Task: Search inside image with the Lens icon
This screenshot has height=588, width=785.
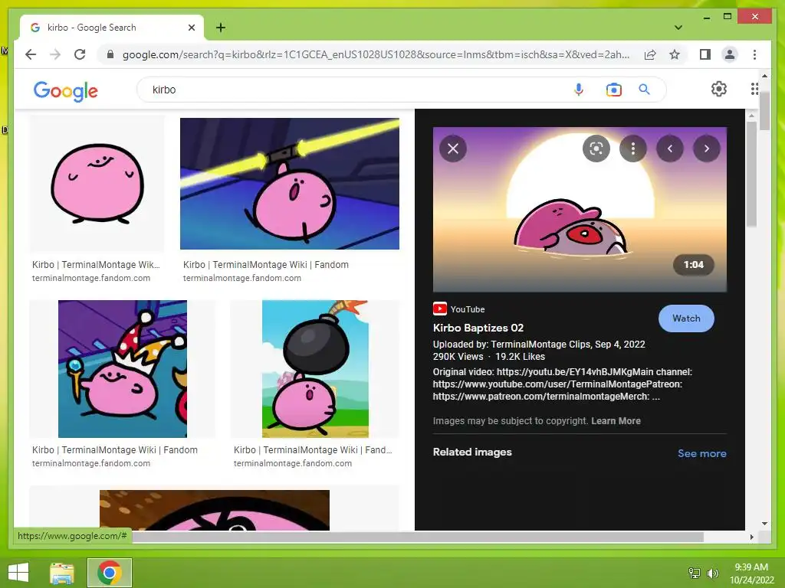Action: (x=596, y=149)
